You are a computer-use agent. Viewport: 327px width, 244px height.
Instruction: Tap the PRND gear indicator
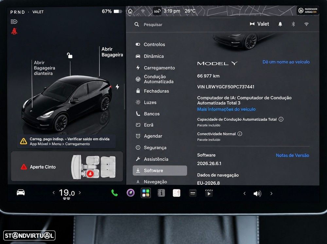tap(18, 12)
